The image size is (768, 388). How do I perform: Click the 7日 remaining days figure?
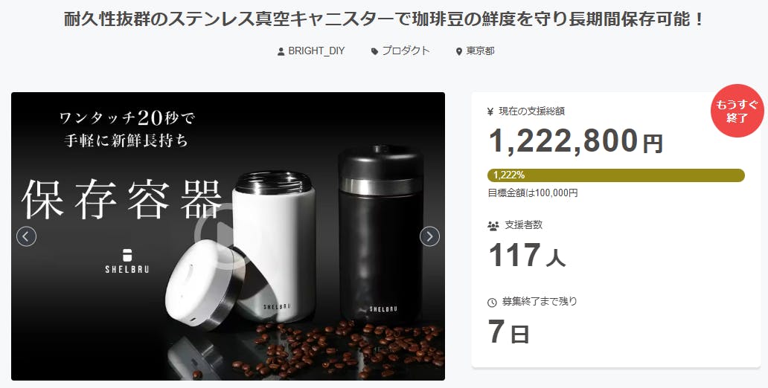coord(508,332)
